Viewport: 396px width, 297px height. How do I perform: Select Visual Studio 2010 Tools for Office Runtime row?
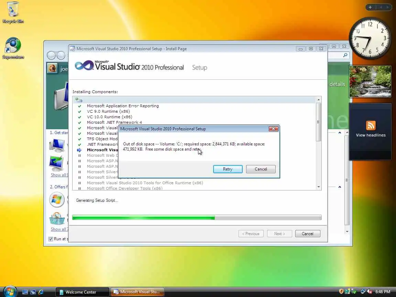(x=145, y=183)
